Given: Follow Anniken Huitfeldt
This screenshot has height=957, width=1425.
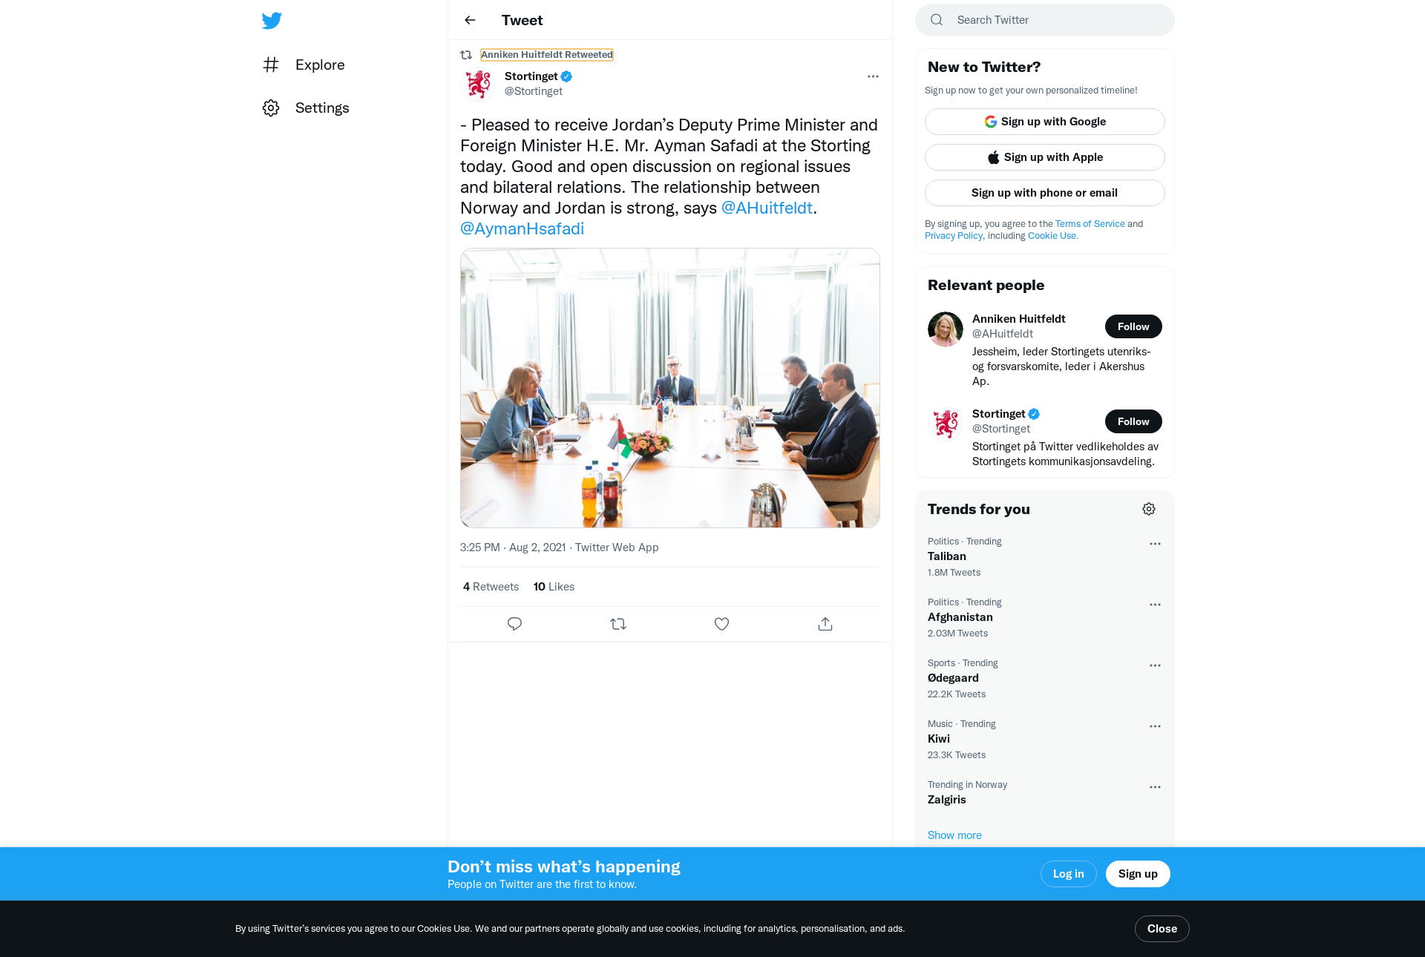Looking at the screenshot, I should click(1133, 326).
